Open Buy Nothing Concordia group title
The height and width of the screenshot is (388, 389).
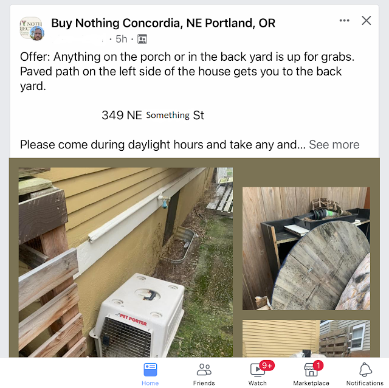pyautogui.click(x=163, y=23)
